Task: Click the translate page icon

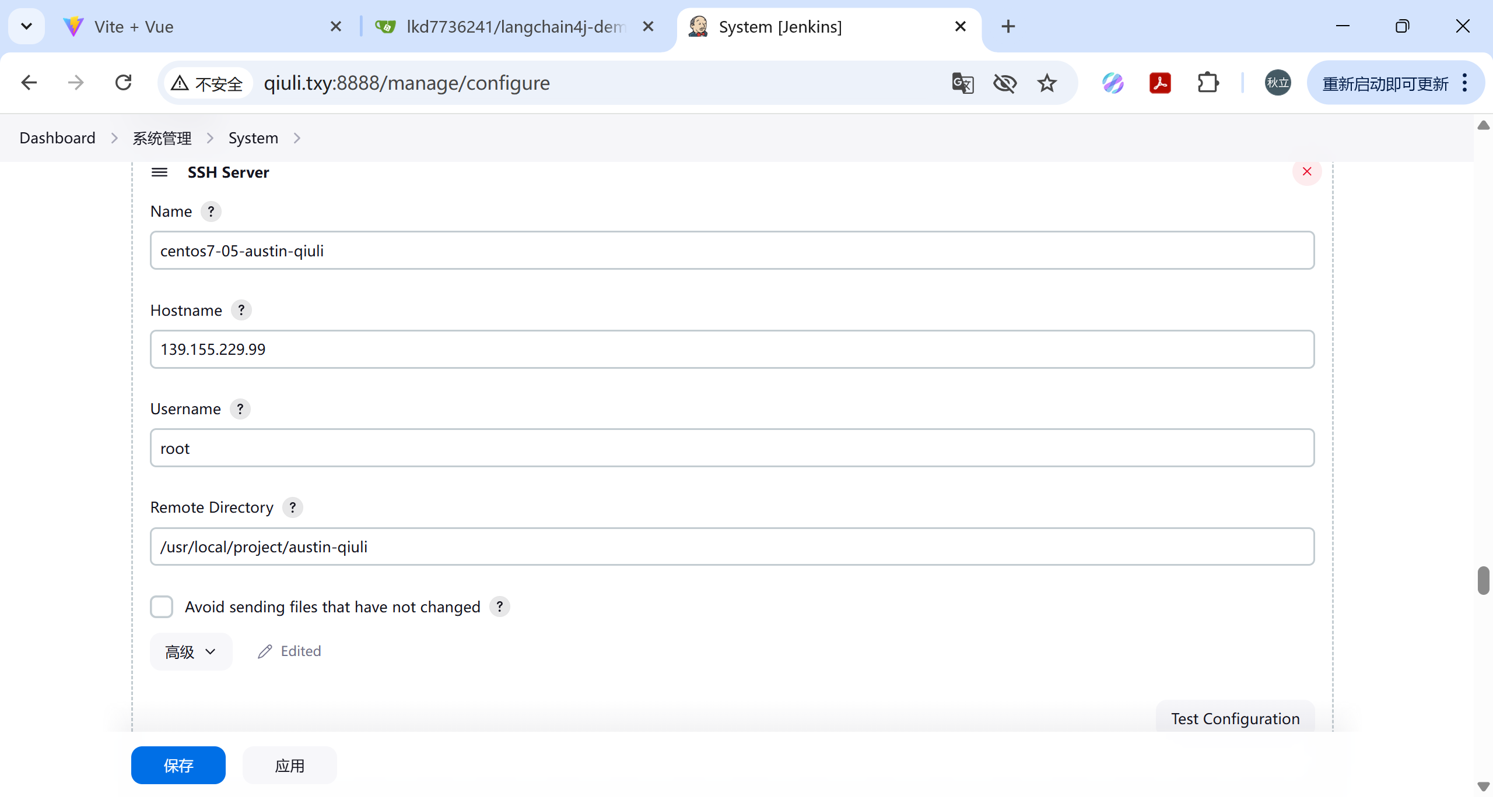Action: point(963,83)
